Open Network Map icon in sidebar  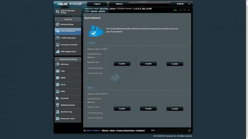[x=57, y=24]
